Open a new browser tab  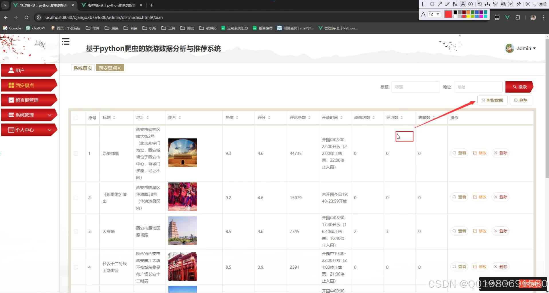coord(151,5)
